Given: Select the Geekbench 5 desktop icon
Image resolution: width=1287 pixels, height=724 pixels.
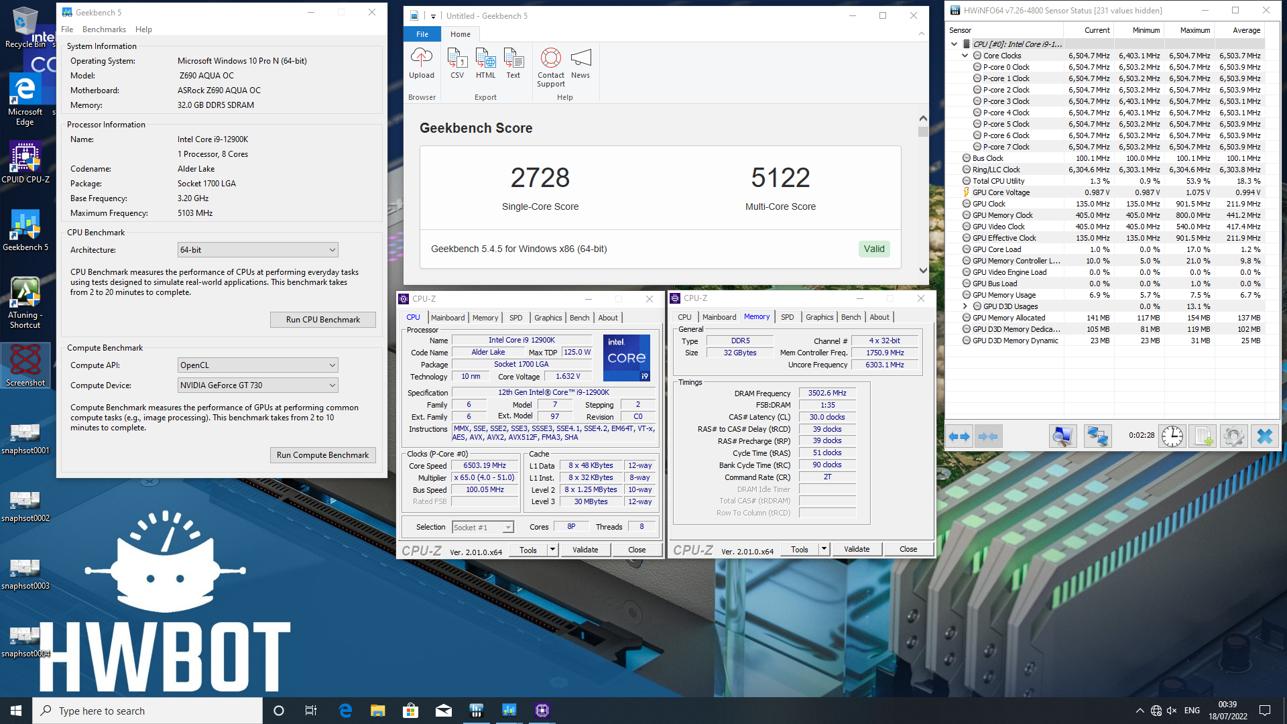Looking at the screenshot, I should 25,230.
